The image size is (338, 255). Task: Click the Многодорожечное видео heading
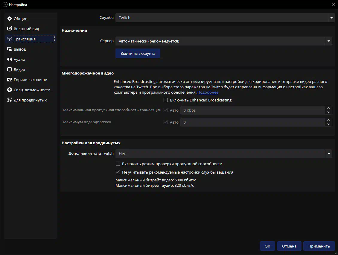coord(88,73)
